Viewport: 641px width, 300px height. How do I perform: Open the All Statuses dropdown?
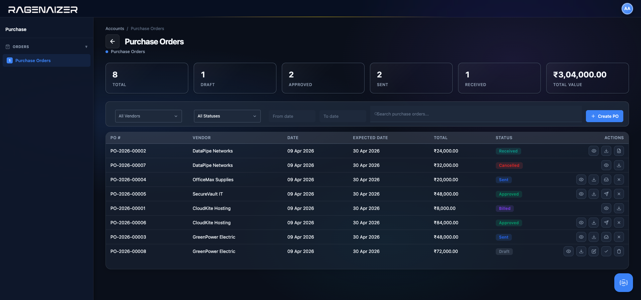(x=227, y=116)
